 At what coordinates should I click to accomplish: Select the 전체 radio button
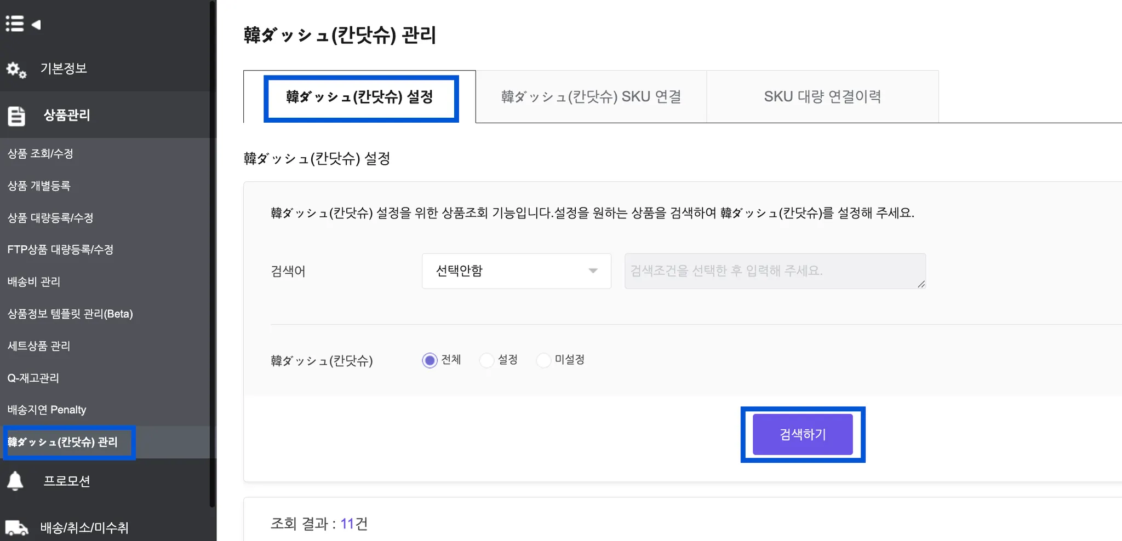(430, 360)
